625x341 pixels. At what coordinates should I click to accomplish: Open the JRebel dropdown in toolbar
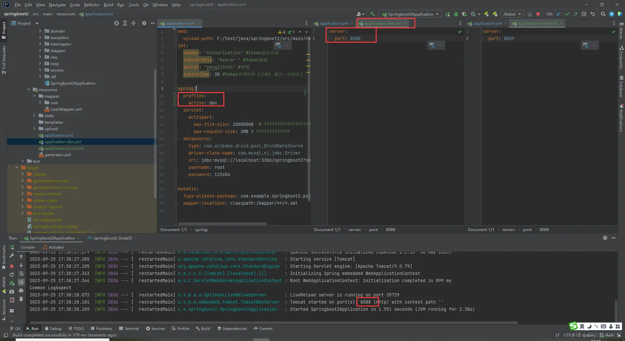[512, 14]
